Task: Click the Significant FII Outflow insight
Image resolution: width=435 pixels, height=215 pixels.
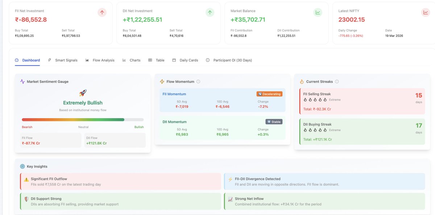Action: [121, 181]
